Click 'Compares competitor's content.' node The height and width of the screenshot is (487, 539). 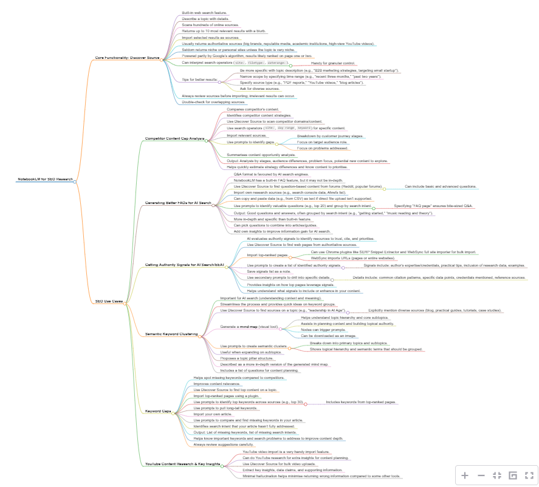click(253, 109)
